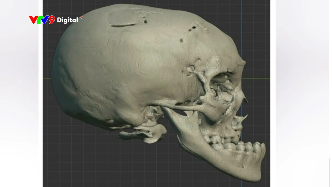Screen dimensions: 332x187
Task: Select the bone fragment beneath the skull base
Action: click(141, 134)
